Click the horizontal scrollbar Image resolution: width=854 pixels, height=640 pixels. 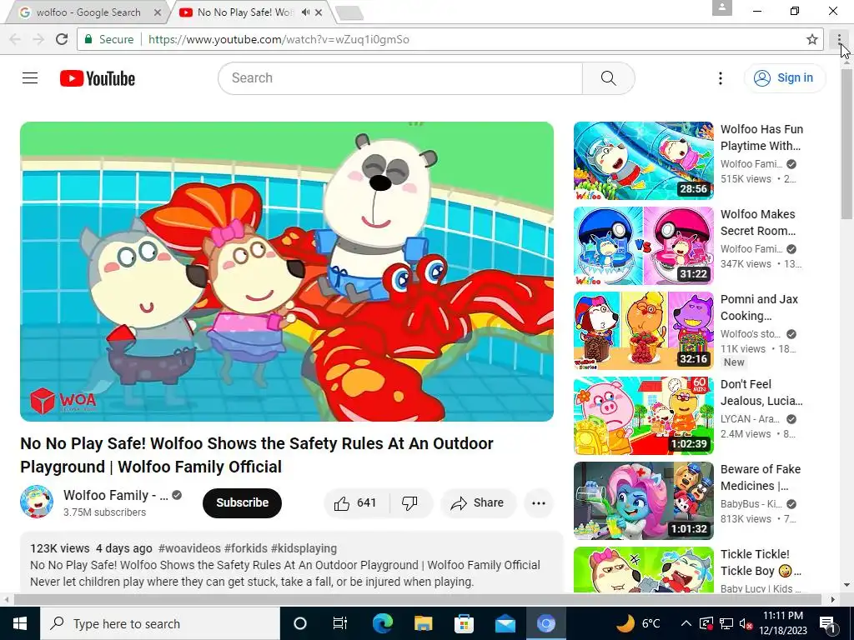pyautogui.click(x=417, y=599)
